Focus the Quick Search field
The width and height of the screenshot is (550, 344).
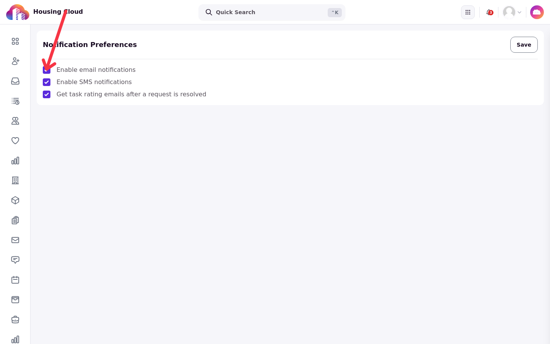272,12
